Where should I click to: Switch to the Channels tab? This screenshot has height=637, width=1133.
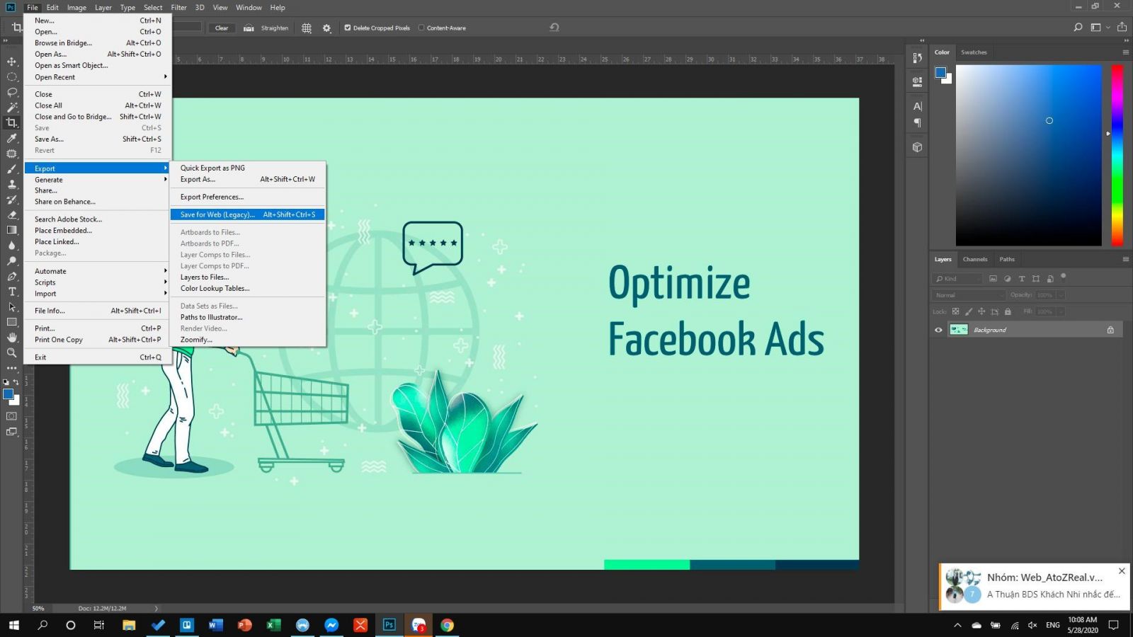point(975,259)
